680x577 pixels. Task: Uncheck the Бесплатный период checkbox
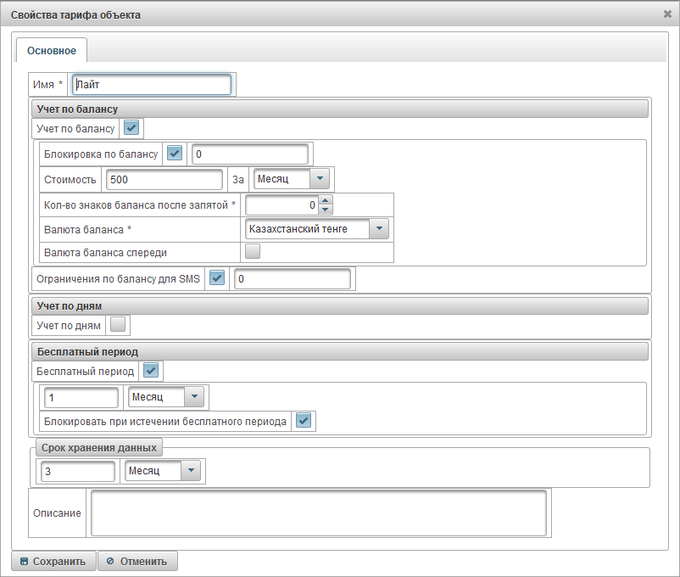pyautogui.click(x=151, y=371)
